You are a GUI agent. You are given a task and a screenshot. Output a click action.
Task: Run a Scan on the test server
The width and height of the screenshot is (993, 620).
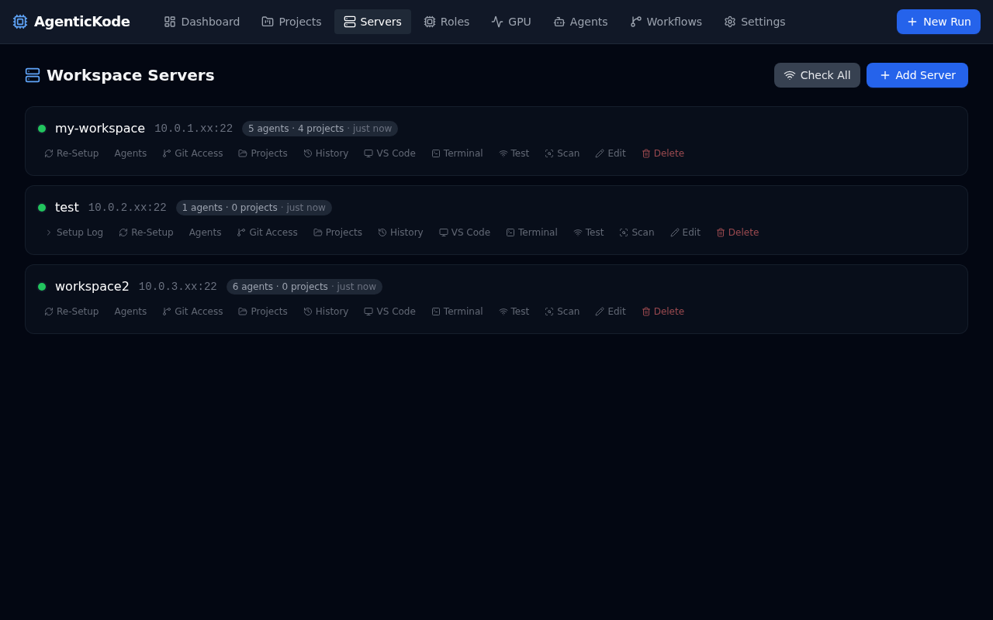pos(636,232)
